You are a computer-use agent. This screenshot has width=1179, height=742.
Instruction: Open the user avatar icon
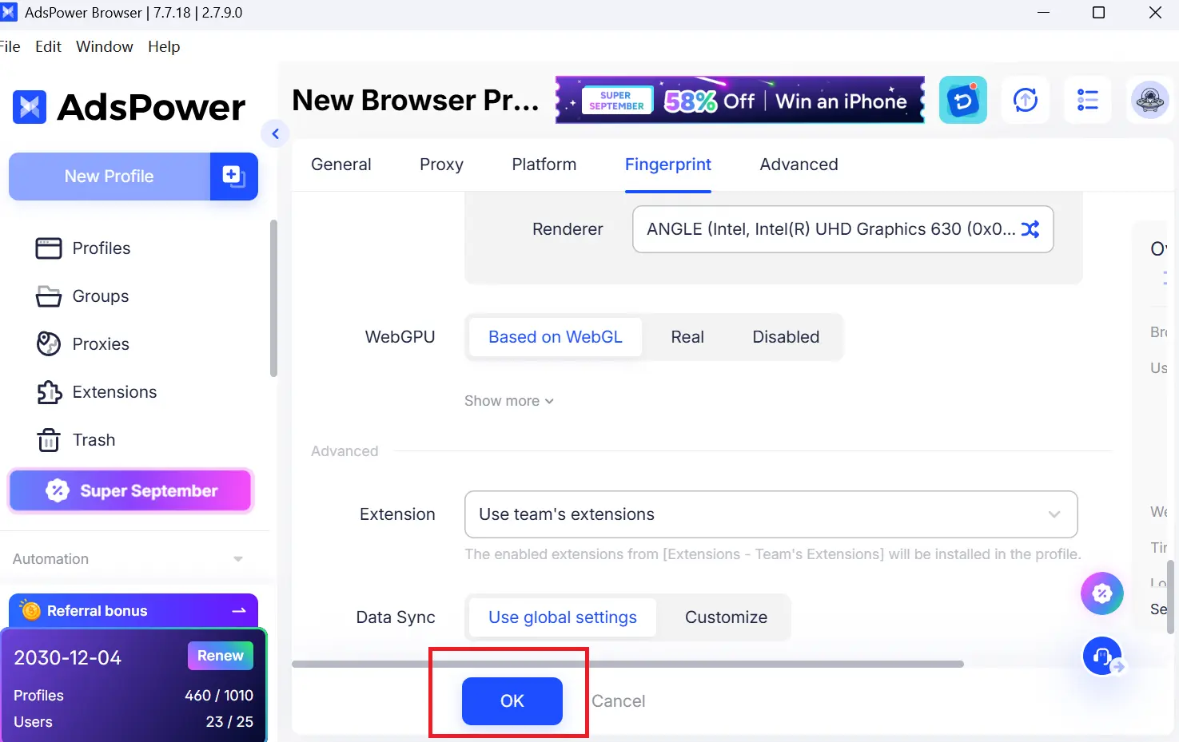(x=1150, y=100)
